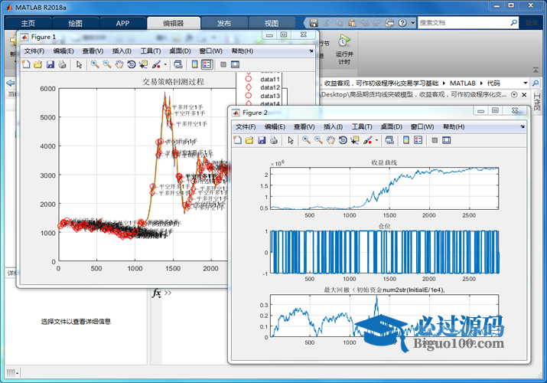Click help question mark icon in MATLAB
This screenshot has width=547, height=383.
pos(402,23)
